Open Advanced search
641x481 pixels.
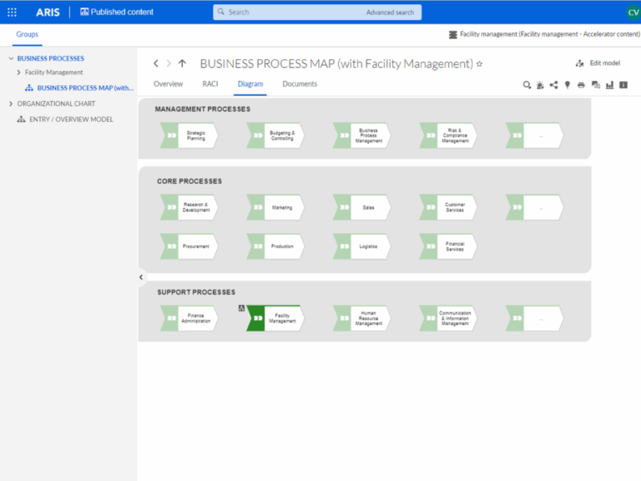point(390,13)
